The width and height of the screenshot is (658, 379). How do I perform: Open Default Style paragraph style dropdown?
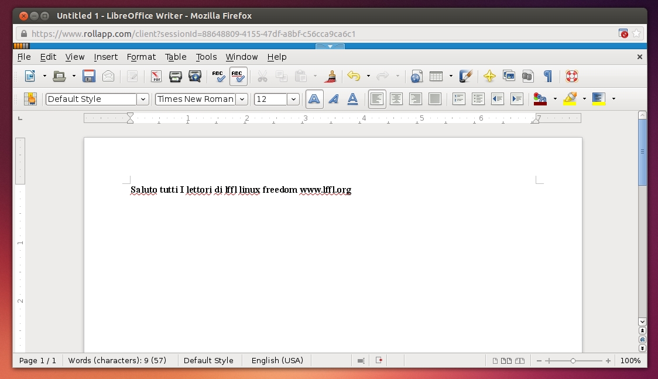[x=143, y=99]
